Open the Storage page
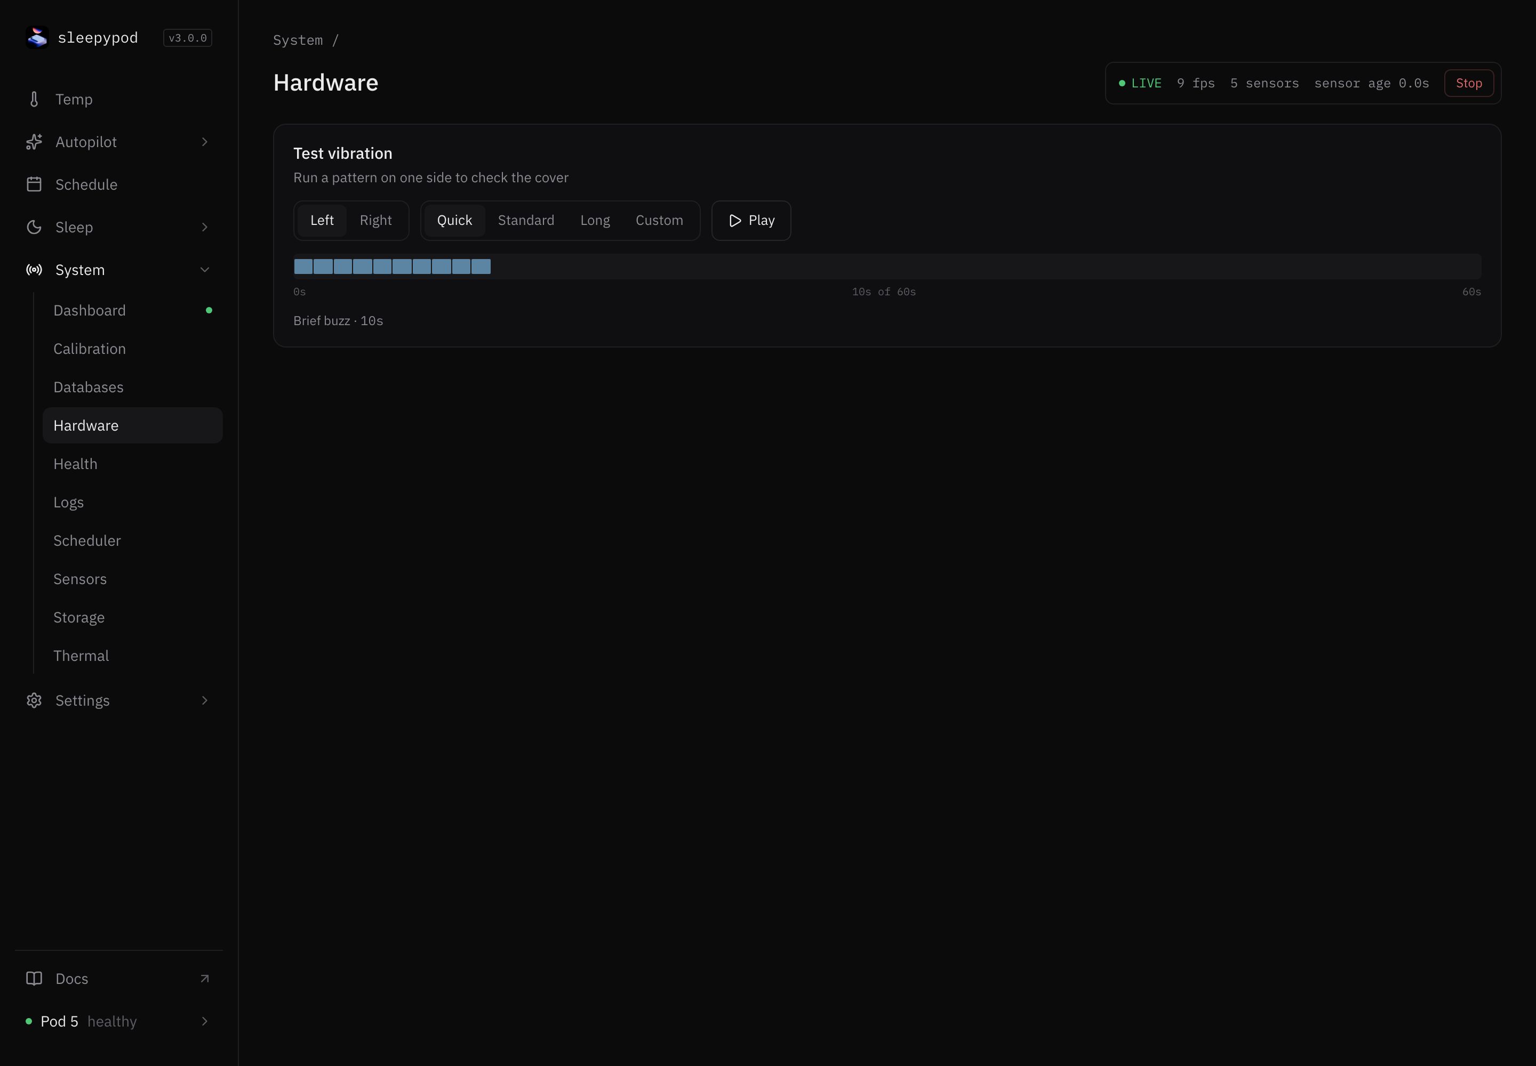Viewport: 1536px width, 1066px height. point(132,617)
